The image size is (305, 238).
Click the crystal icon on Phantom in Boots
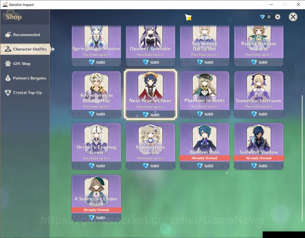(x=200, y=114)
